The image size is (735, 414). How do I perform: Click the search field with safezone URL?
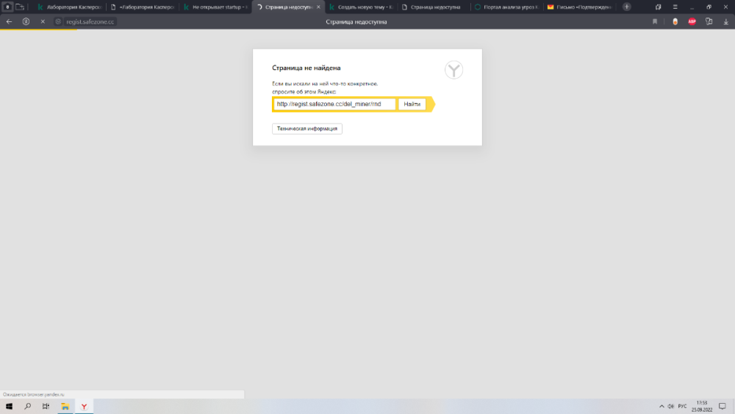tap(334, 104)
